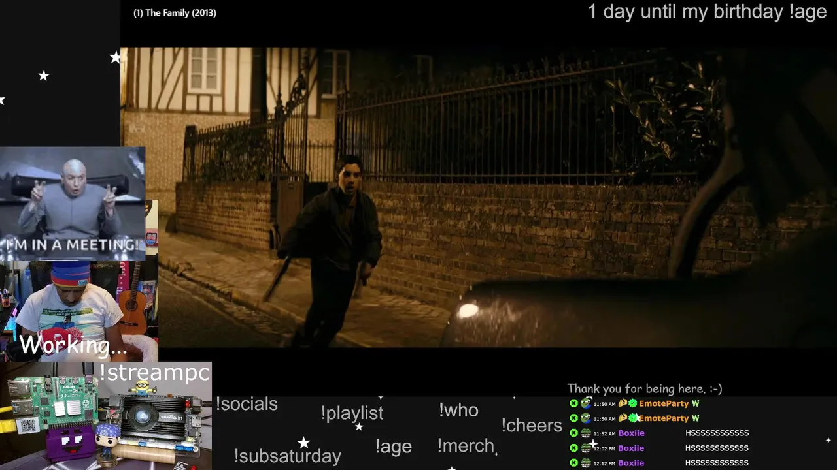Click Boxiie username at 11:52 AM

click(631, 433)
